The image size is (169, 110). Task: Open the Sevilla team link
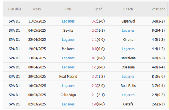(68, 30)
